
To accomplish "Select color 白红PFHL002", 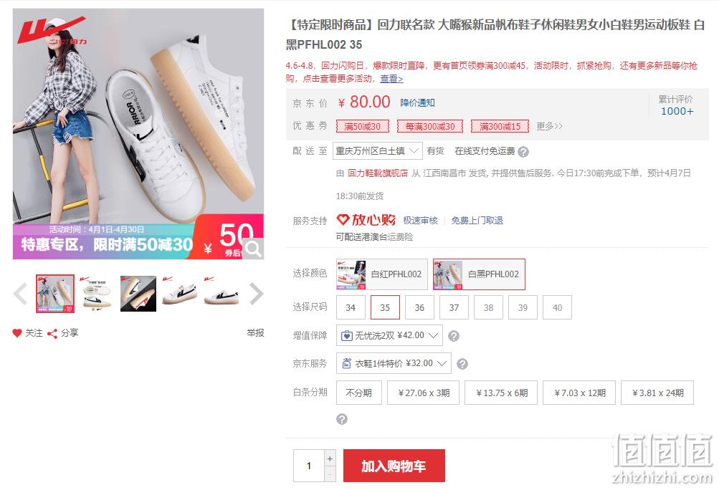I will tap(382, 274).
